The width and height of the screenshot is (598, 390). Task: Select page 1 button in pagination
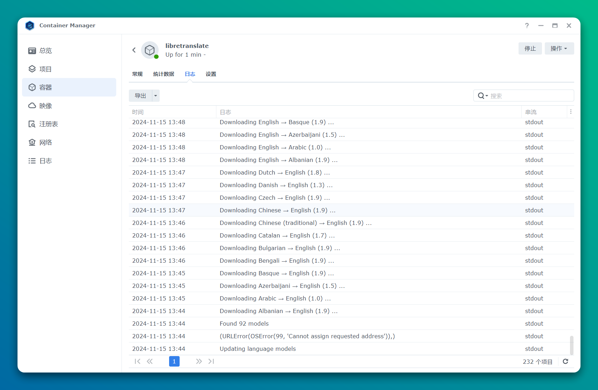pos(174,361)
